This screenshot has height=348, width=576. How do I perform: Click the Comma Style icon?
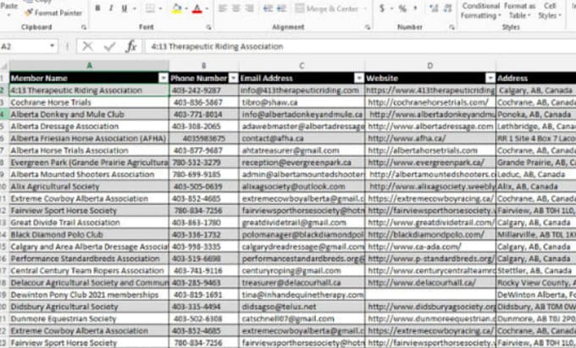[x=415, y=8]
